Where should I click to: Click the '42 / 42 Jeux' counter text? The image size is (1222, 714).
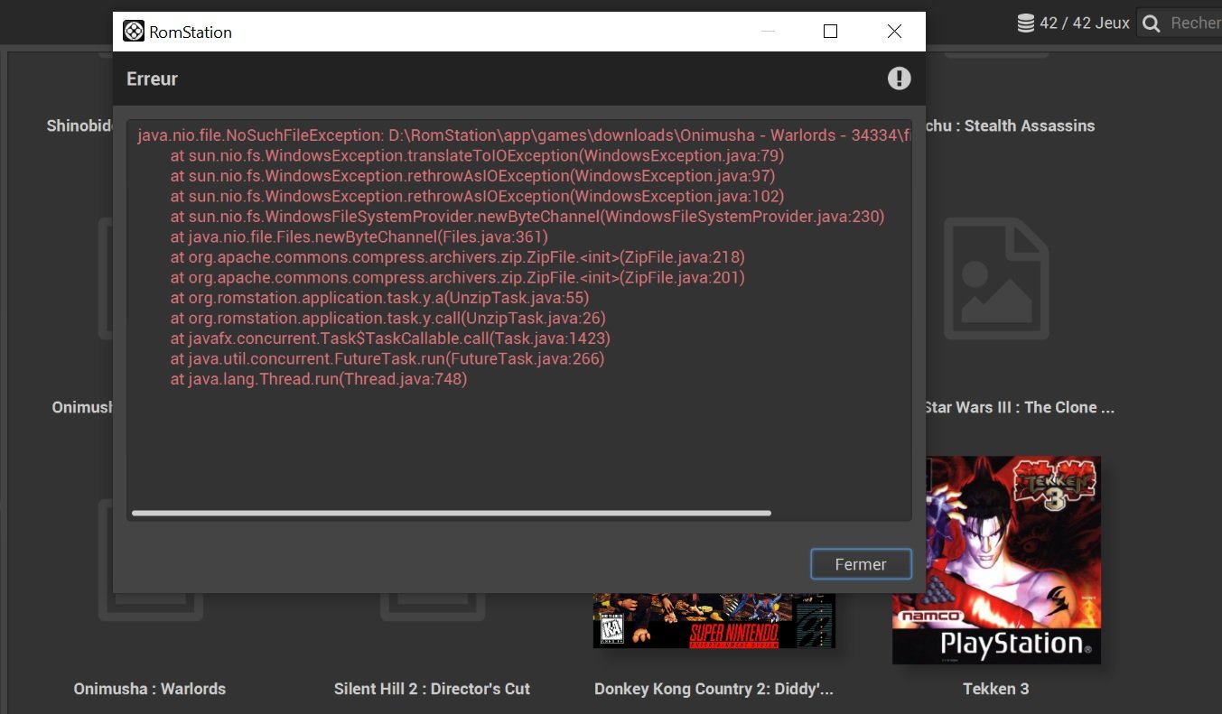pyautogui.click(x=1084, y=23)
